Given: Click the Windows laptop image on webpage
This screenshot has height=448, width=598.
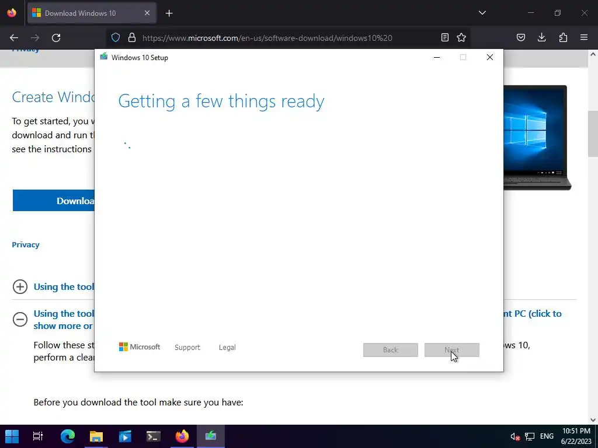Looking at the screenshot, I should [537, 138].
